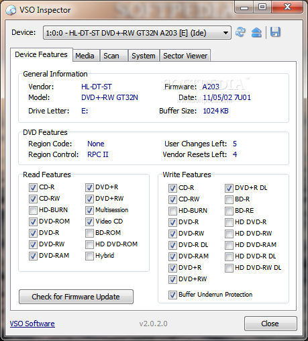Open the VSO Software link
Image resolution: width=308 pixels, height=341 pixels.
pyautogui.click(x=32, y=324)
